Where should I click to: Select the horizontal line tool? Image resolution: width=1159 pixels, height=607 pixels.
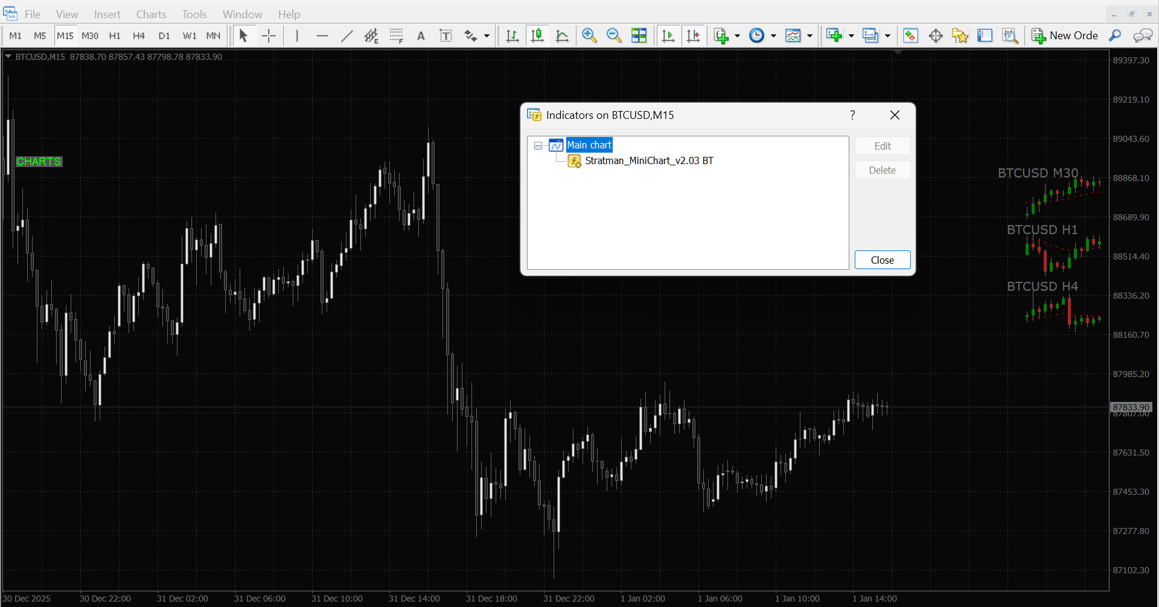(x=322, y=36)
